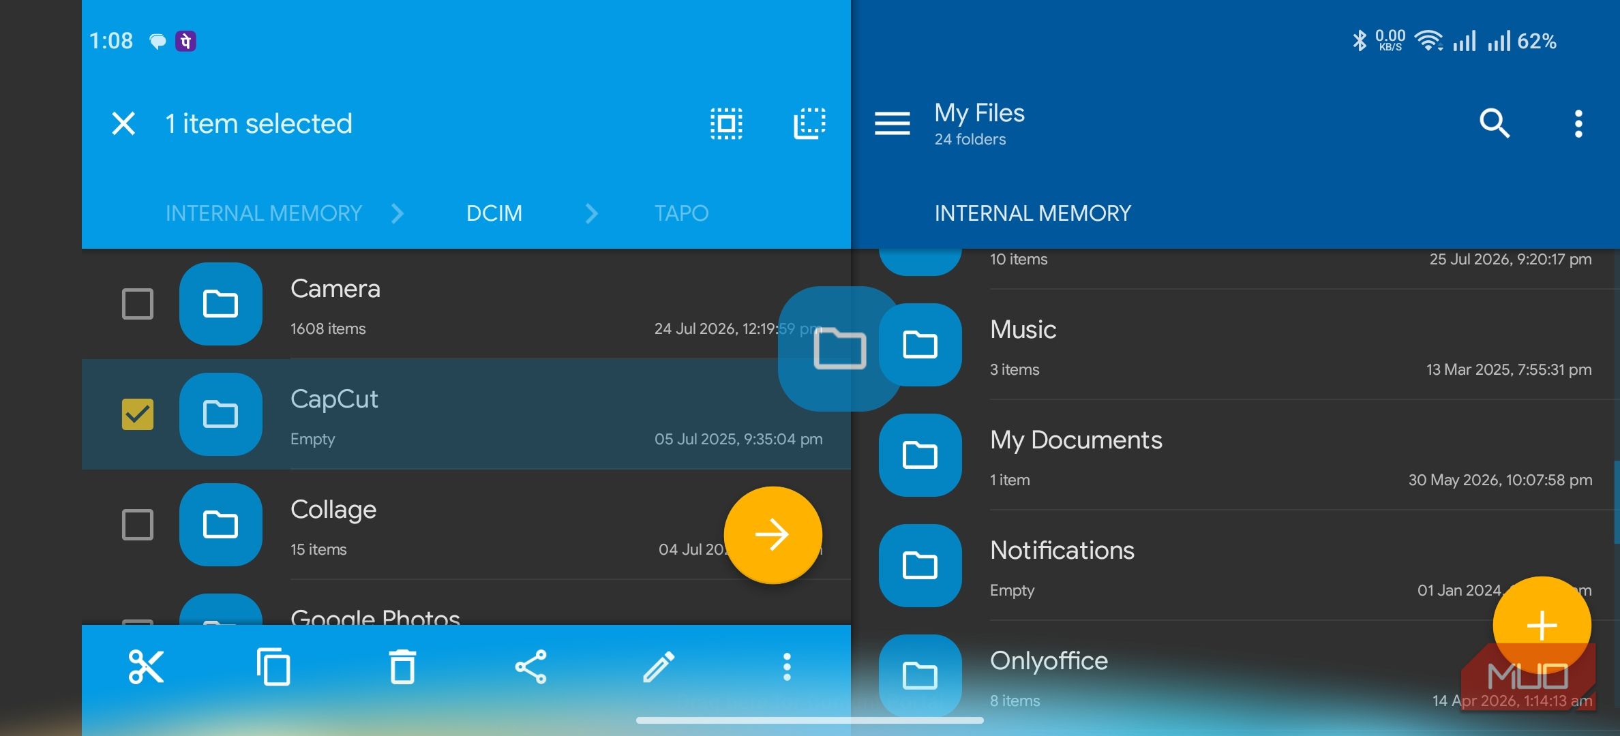Tap the Wi-Fi status icon

(x=1429, y=41)
